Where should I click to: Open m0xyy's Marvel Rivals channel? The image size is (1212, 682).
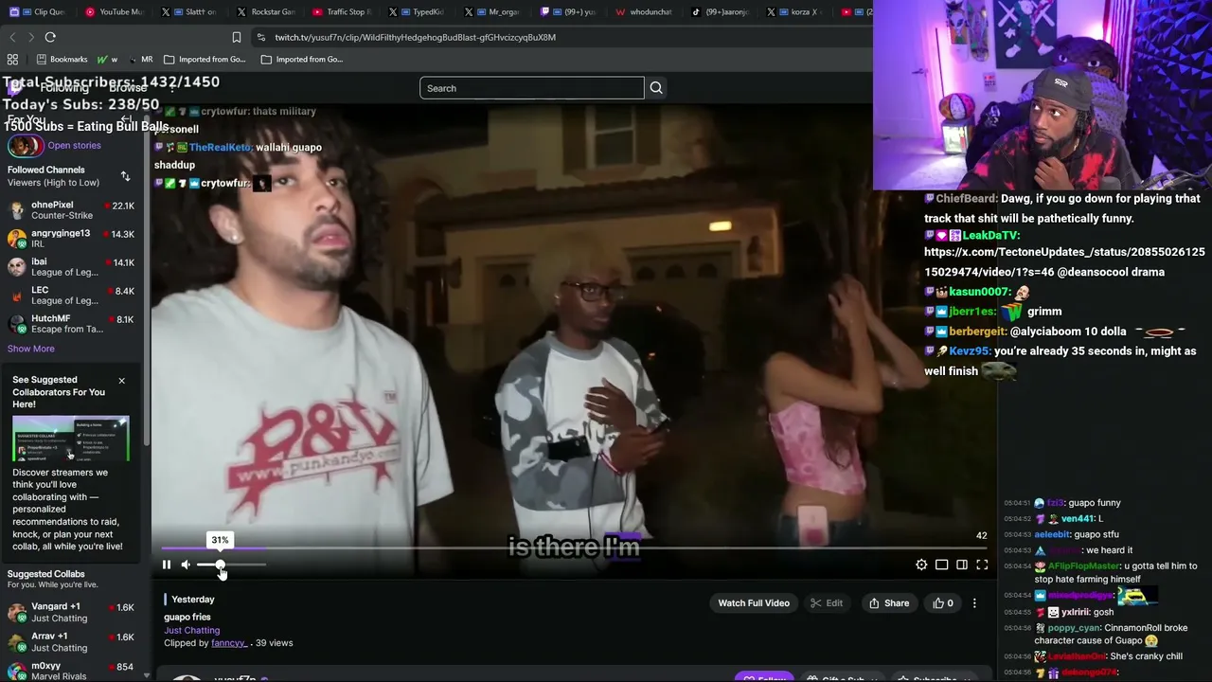tap(72, 671)
